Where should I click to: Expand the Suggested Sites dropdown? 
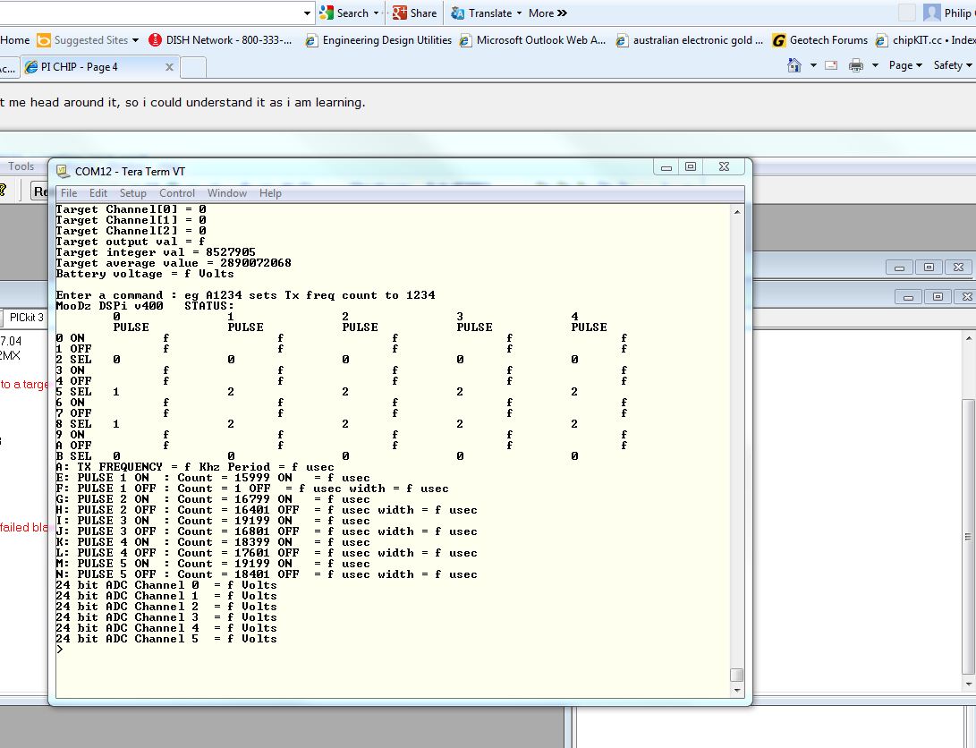[135, 40]
